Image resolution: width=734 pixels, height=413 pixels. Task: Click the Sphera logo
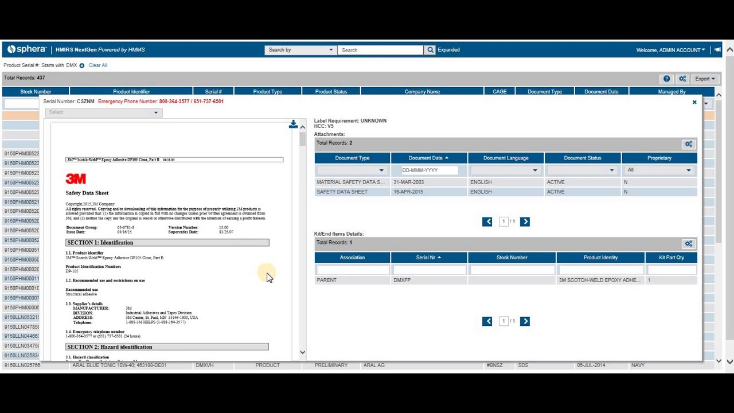pos(28,49)
